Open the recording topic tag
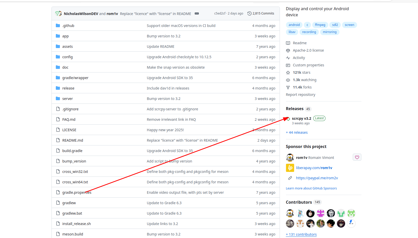The image size is (418, 238). click(x=309, y=32)
